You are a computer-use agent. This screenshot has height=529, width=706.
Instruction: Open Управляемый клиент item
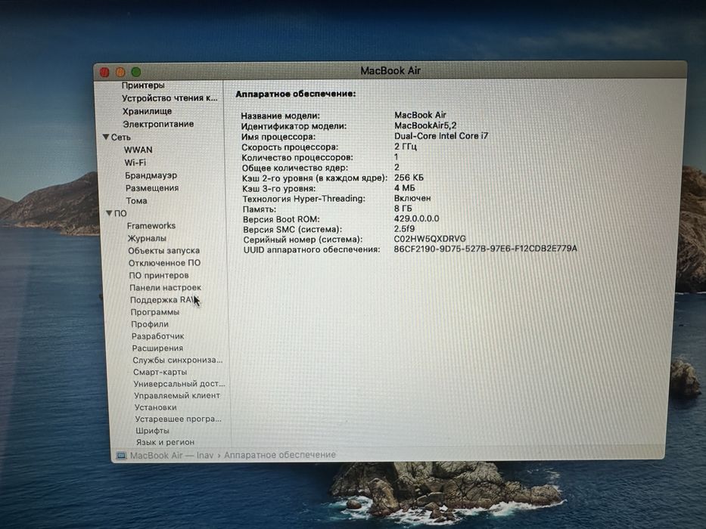click(x=177, y=395)
